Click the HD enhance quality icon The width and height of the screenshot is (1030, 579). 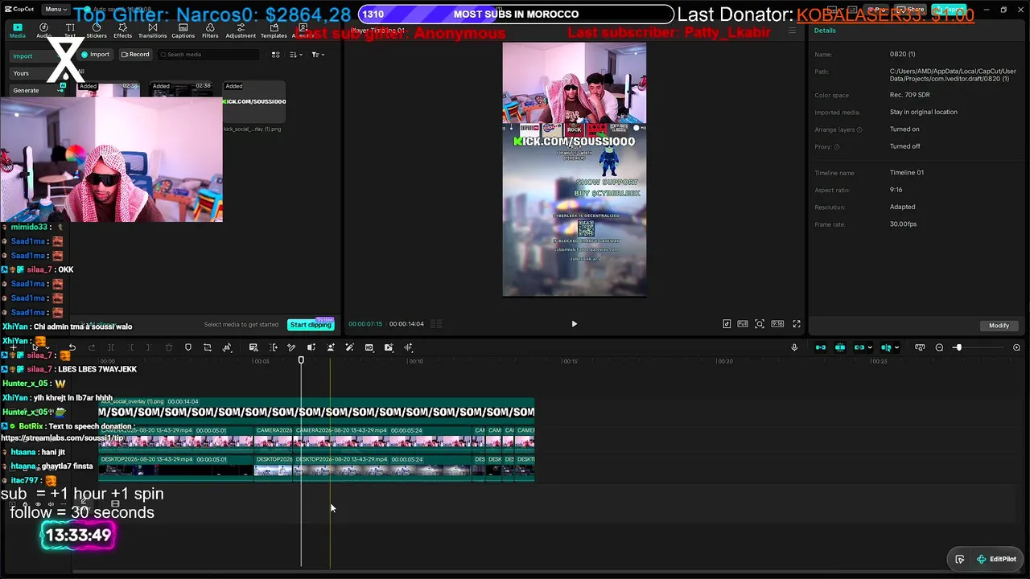[369, 347]
